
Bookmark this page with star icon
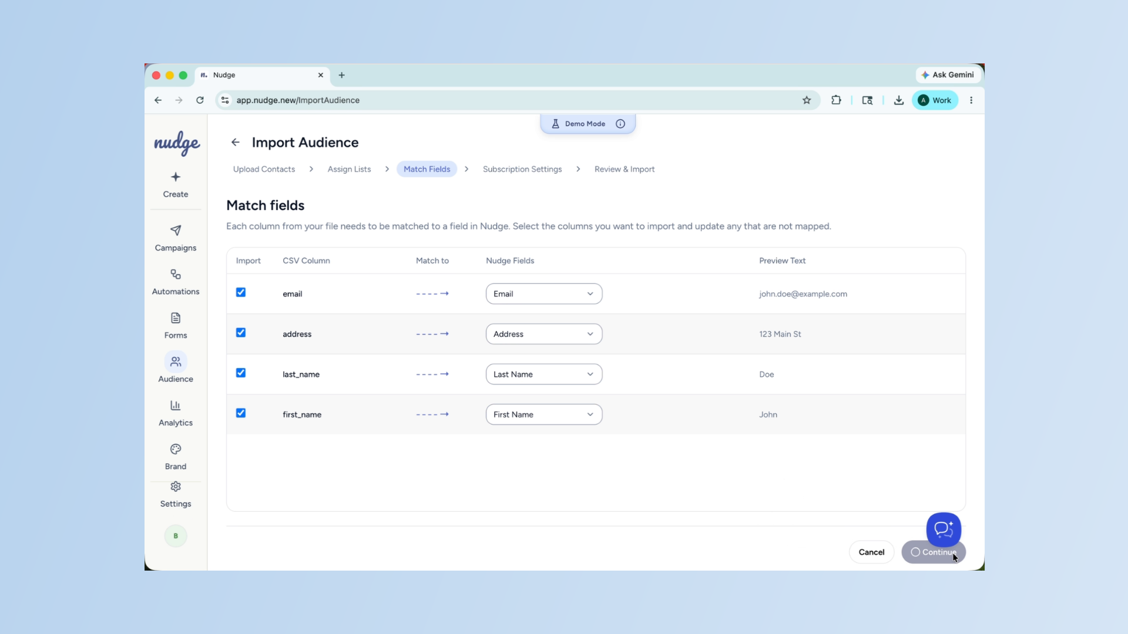[807, 100]
